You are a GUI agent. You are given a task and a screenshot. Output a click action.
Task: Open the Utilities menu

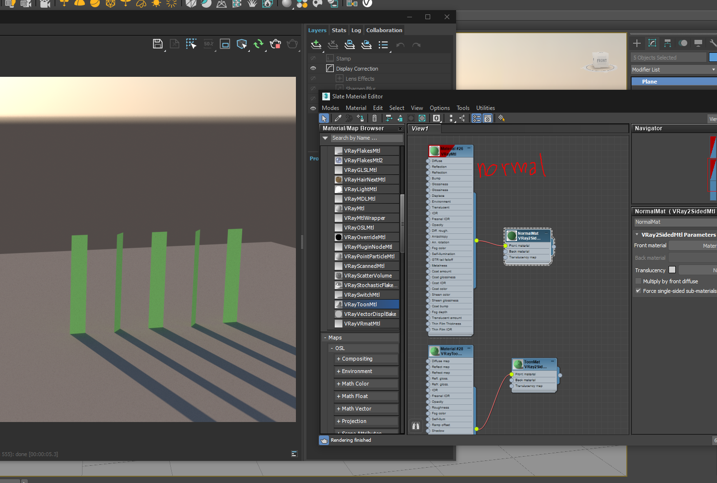(x=485, y=108)
